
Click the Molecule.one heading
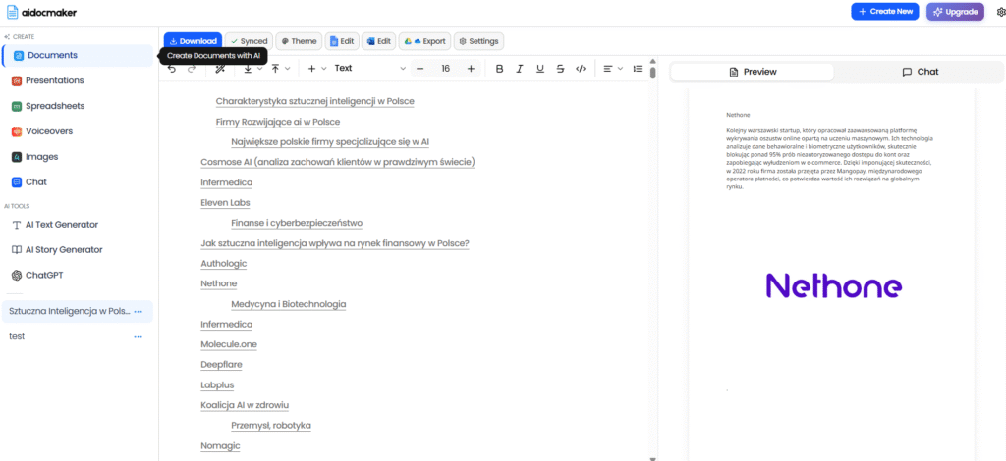coord(229,344)
